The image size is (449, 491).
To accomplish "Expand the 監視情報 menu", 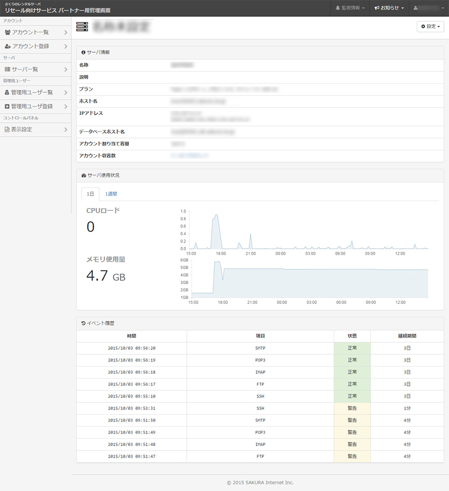I will (350, 8).
